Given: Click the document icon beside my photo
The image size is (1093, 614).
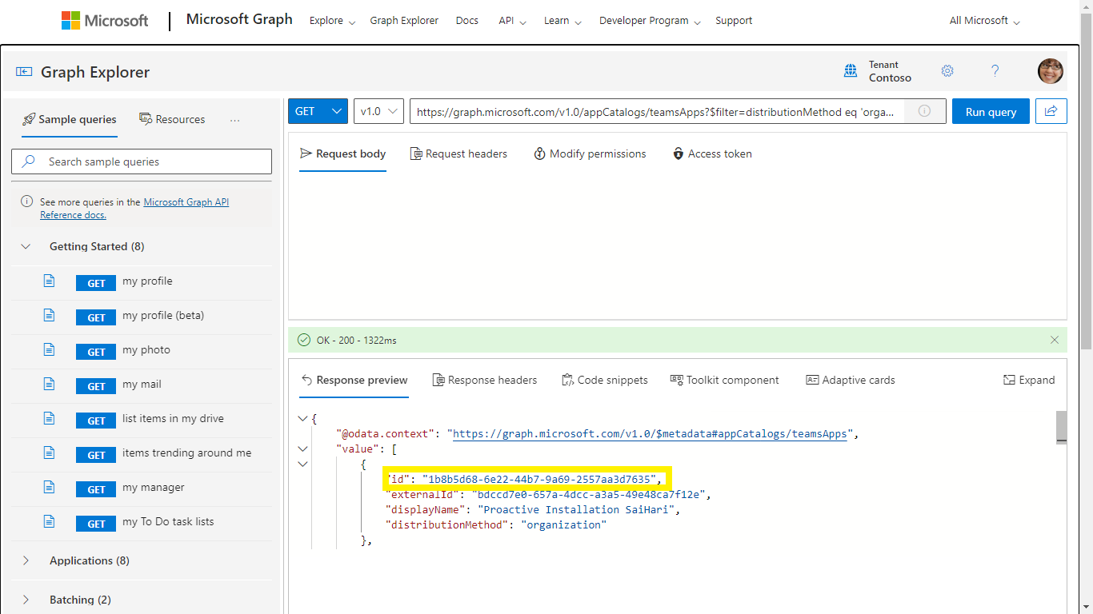Looking at the screenshot, I should point(50,350).
